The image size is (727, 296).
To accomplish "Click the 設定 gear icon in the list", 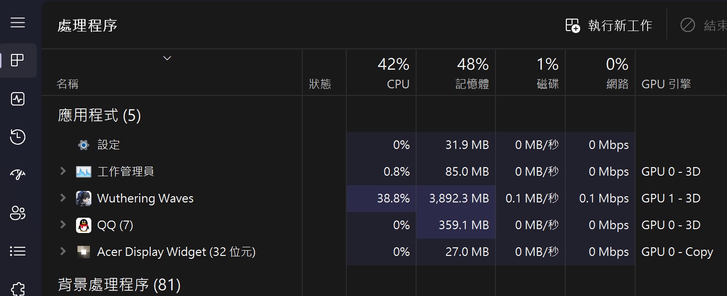I will click(x=83, y=145).
